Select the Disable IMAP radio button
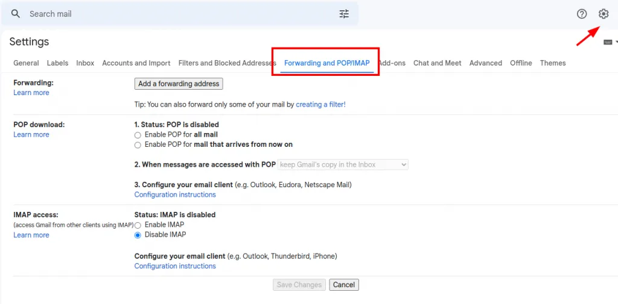This screenshot has height=304, width=618. (138, 235)
